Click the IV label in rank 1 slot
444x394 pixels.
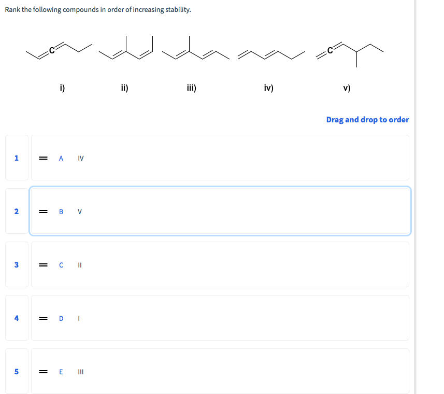tap(80, 158)
